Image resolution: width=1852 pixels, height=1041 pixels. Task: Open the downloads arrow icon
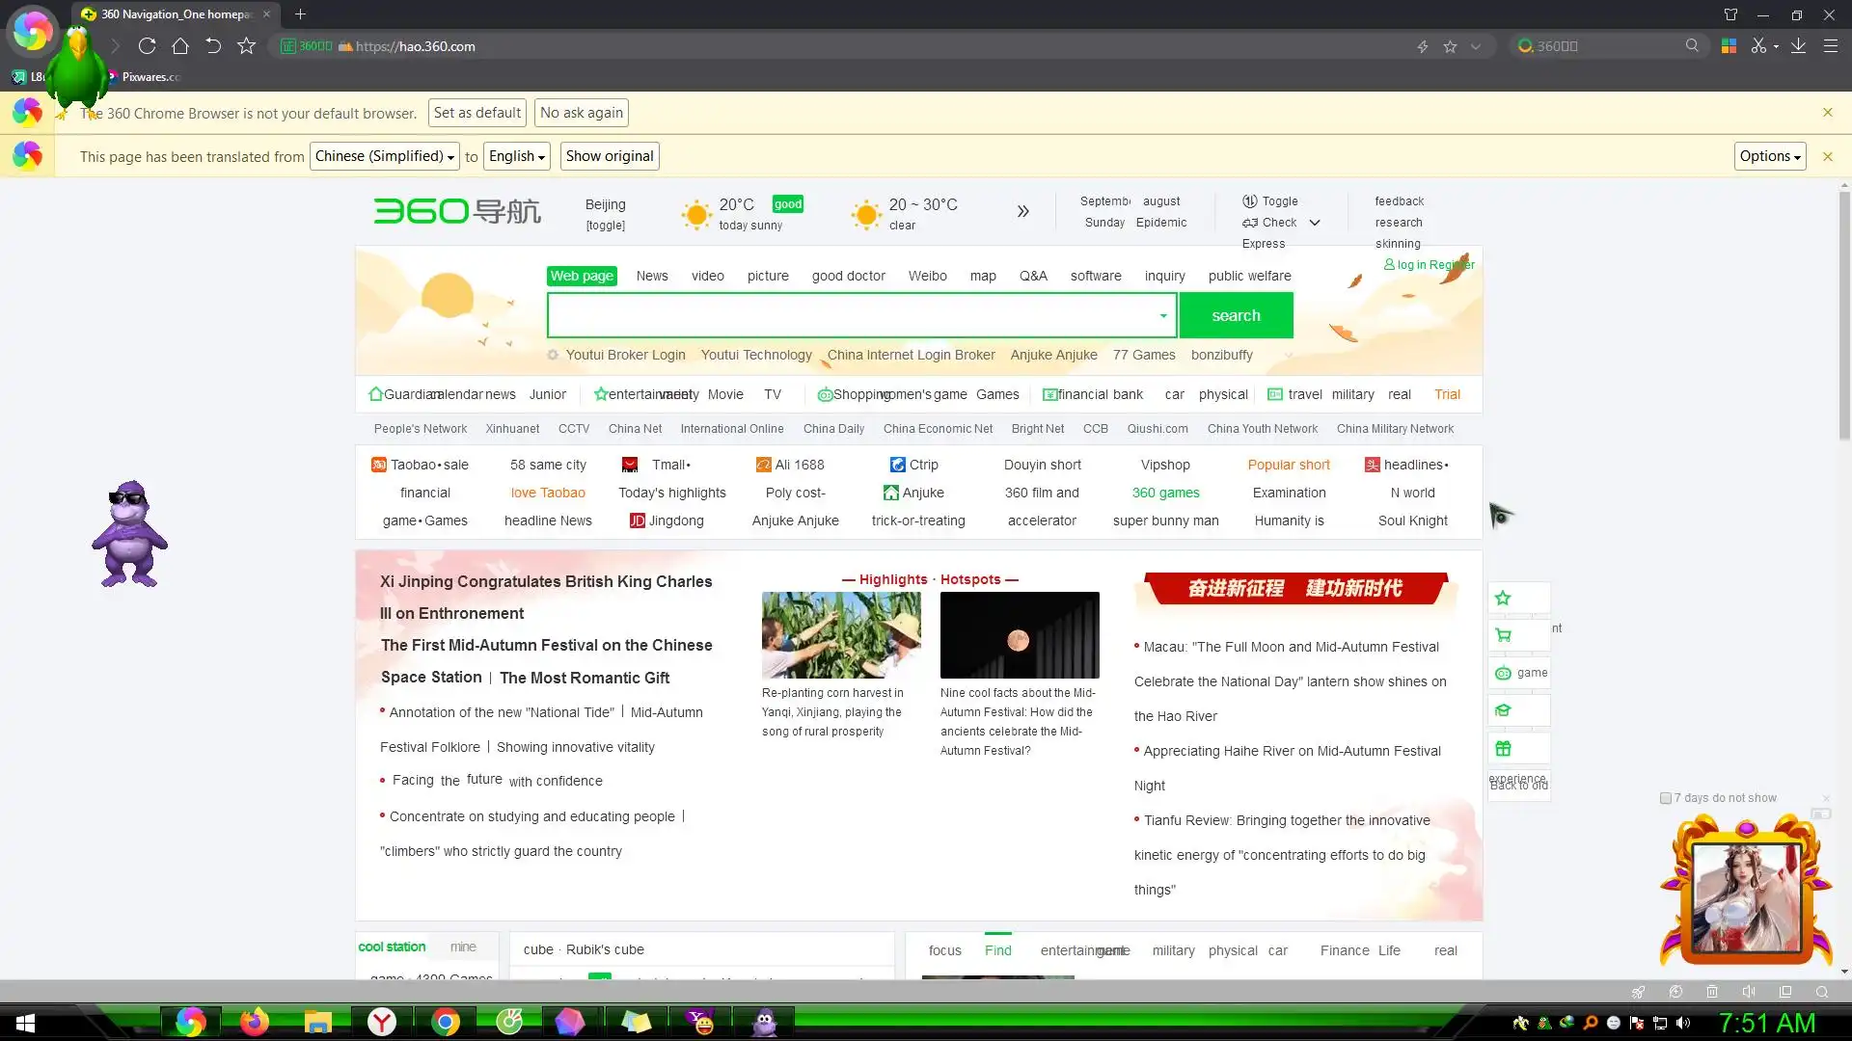(1798, 46)
